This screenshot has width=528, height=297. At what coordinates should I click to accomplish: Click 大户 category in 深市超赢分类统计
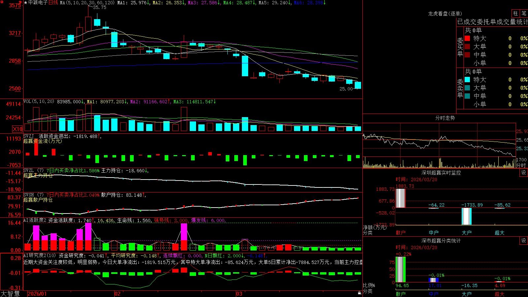tap(467, 294)
